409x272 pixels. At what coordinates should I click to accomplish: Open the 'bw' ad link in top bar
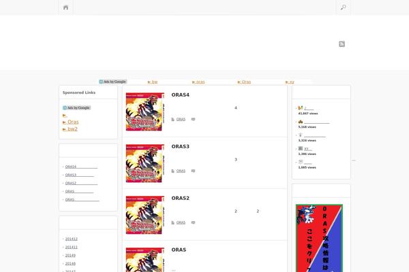153,82
